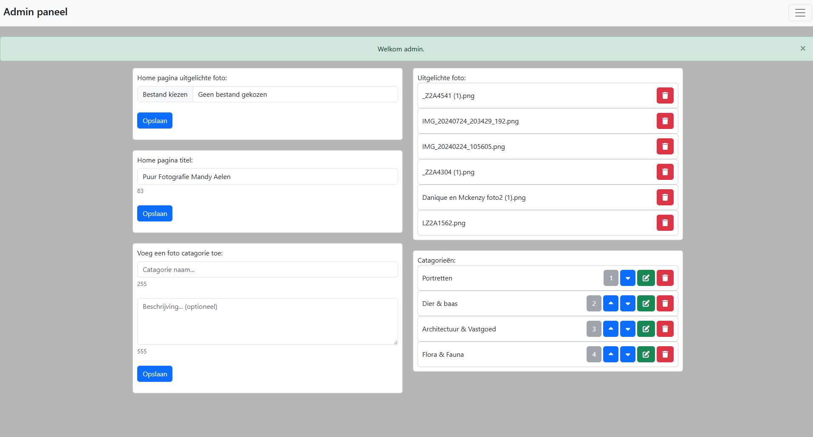Move Portretten category down
The height and width of the screenshot is (437, 813).
click(x=627, y=278)
